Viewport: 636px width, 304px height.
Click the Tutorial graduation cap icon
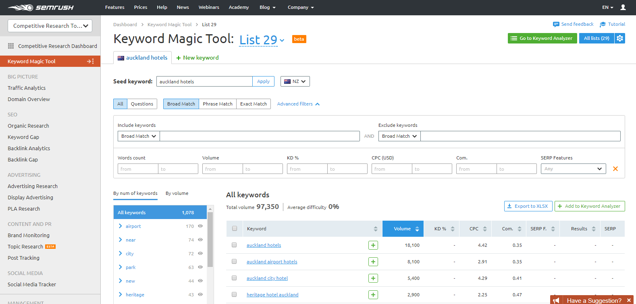tap(603, 25)
